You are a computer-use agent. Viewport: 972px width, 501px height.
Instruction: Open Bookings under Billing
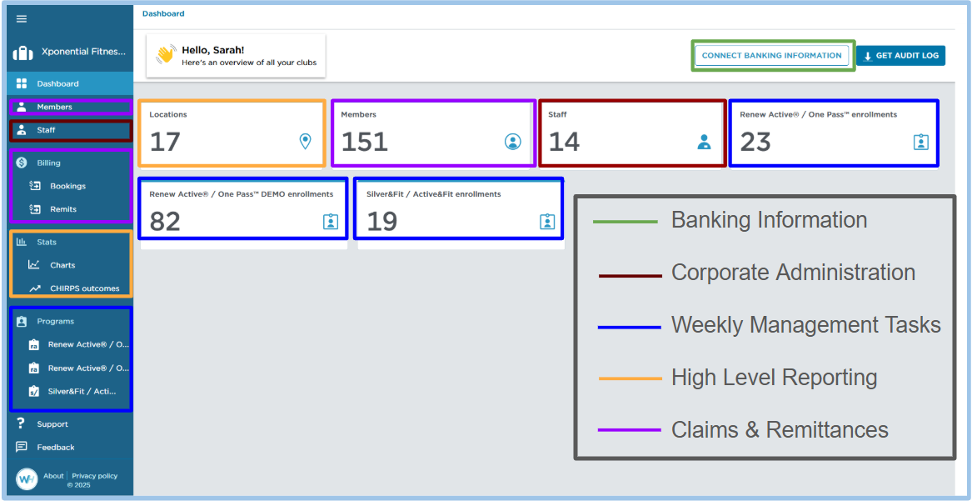click(67, 186)
